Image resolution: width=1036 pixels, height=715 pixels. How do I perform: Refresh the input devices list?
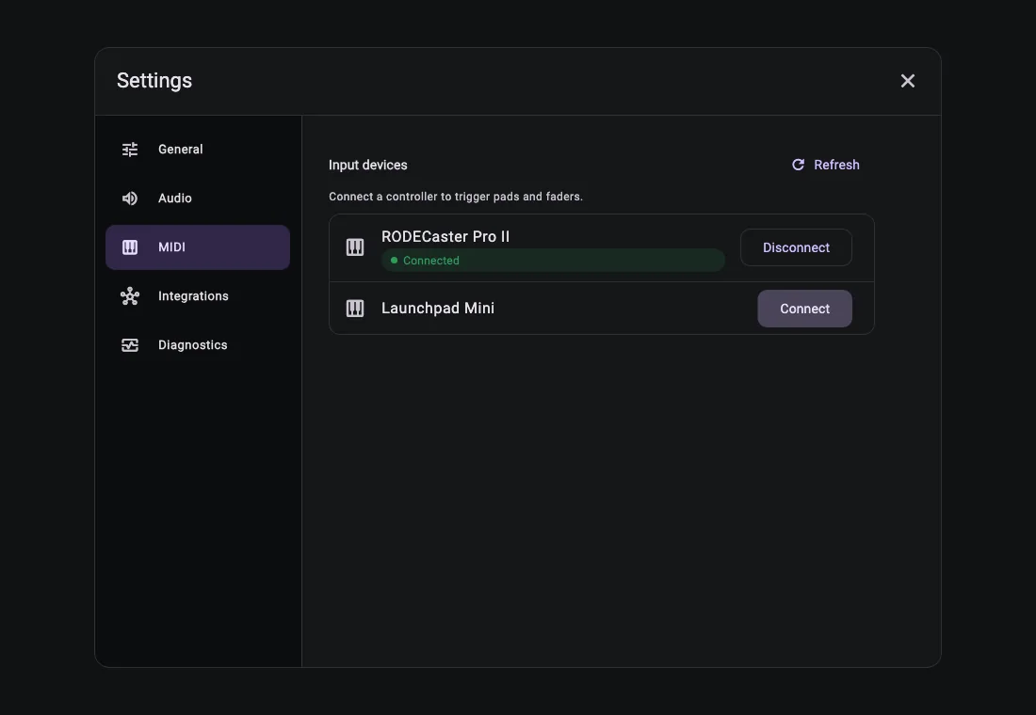pyautogui.click(x=825, y=165)
